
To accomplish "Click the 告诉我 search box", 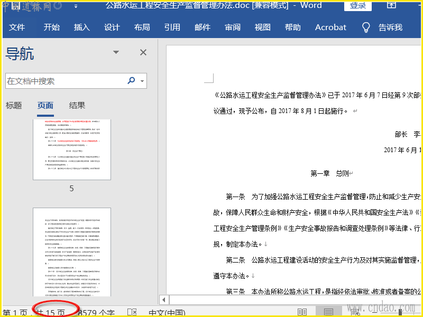I will click(390, 27).
